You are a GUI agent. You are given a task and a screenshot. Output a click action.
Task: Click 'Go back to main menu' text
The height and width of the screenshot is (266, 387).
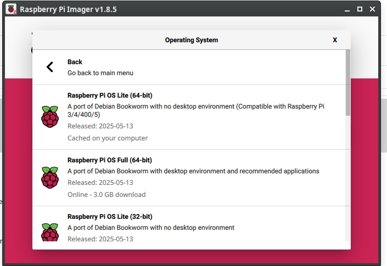coord(100,73)
